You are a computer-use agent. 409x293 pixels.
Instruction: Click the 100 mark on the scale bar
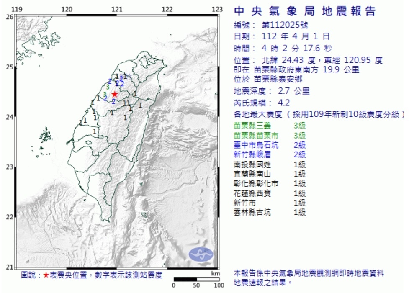[x=219, y=285]
